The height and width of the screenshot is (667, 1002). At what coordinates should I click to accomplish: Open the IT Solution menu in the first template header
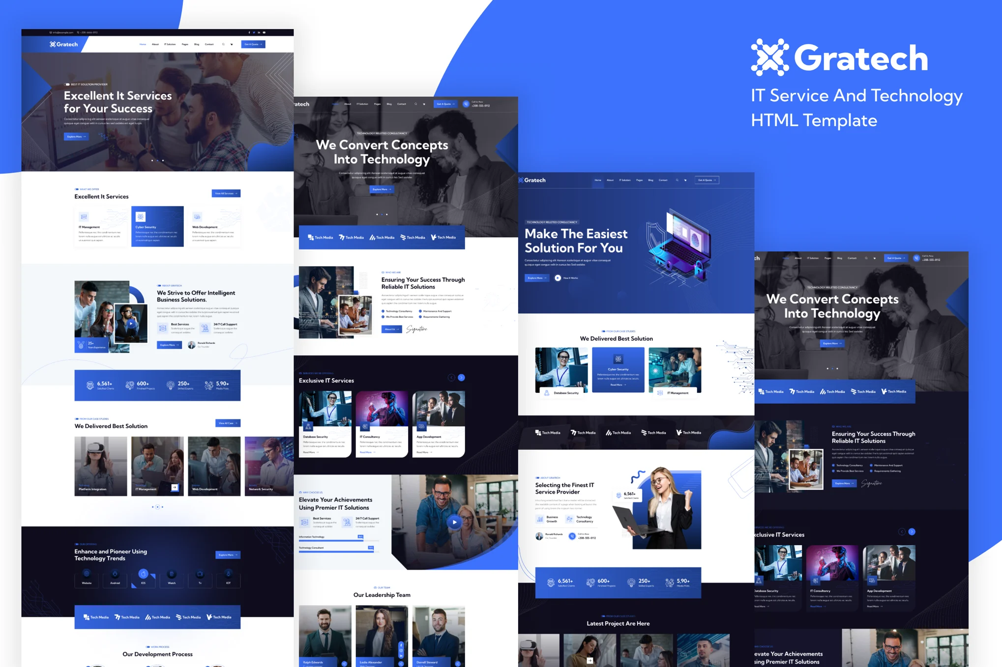click(170, 44)
